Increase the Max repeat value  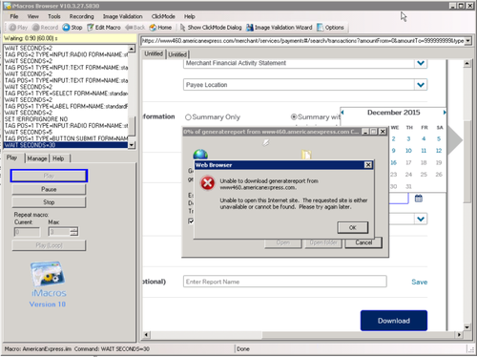73,229
